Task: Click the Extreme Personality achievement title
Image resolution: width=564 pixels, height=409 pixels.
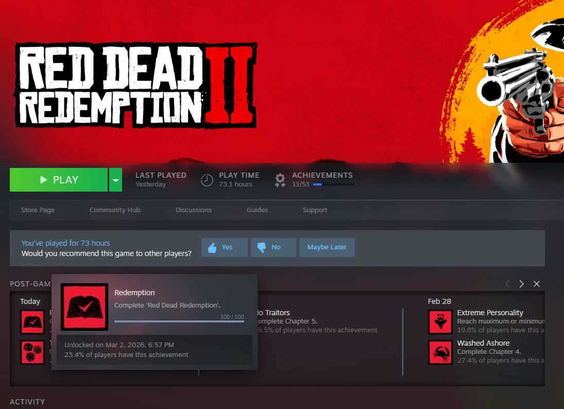Action: 490,313
